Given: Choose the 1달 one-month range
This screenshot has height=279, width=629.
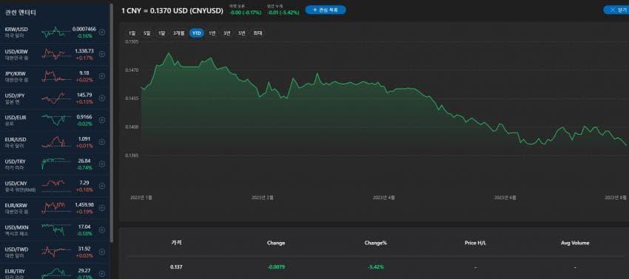Looking at the screenshot, I should click(161, 33).
